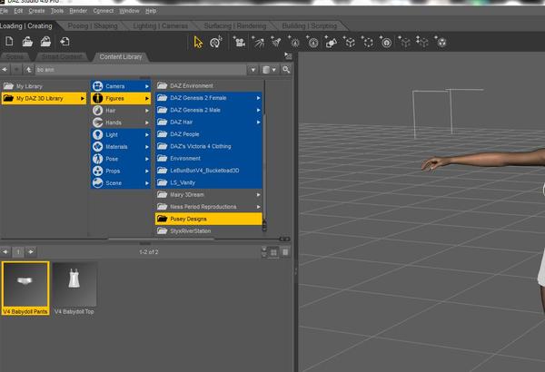Create new D-Former concentric circle icon

pyautogui.click(x=386, y=42)
